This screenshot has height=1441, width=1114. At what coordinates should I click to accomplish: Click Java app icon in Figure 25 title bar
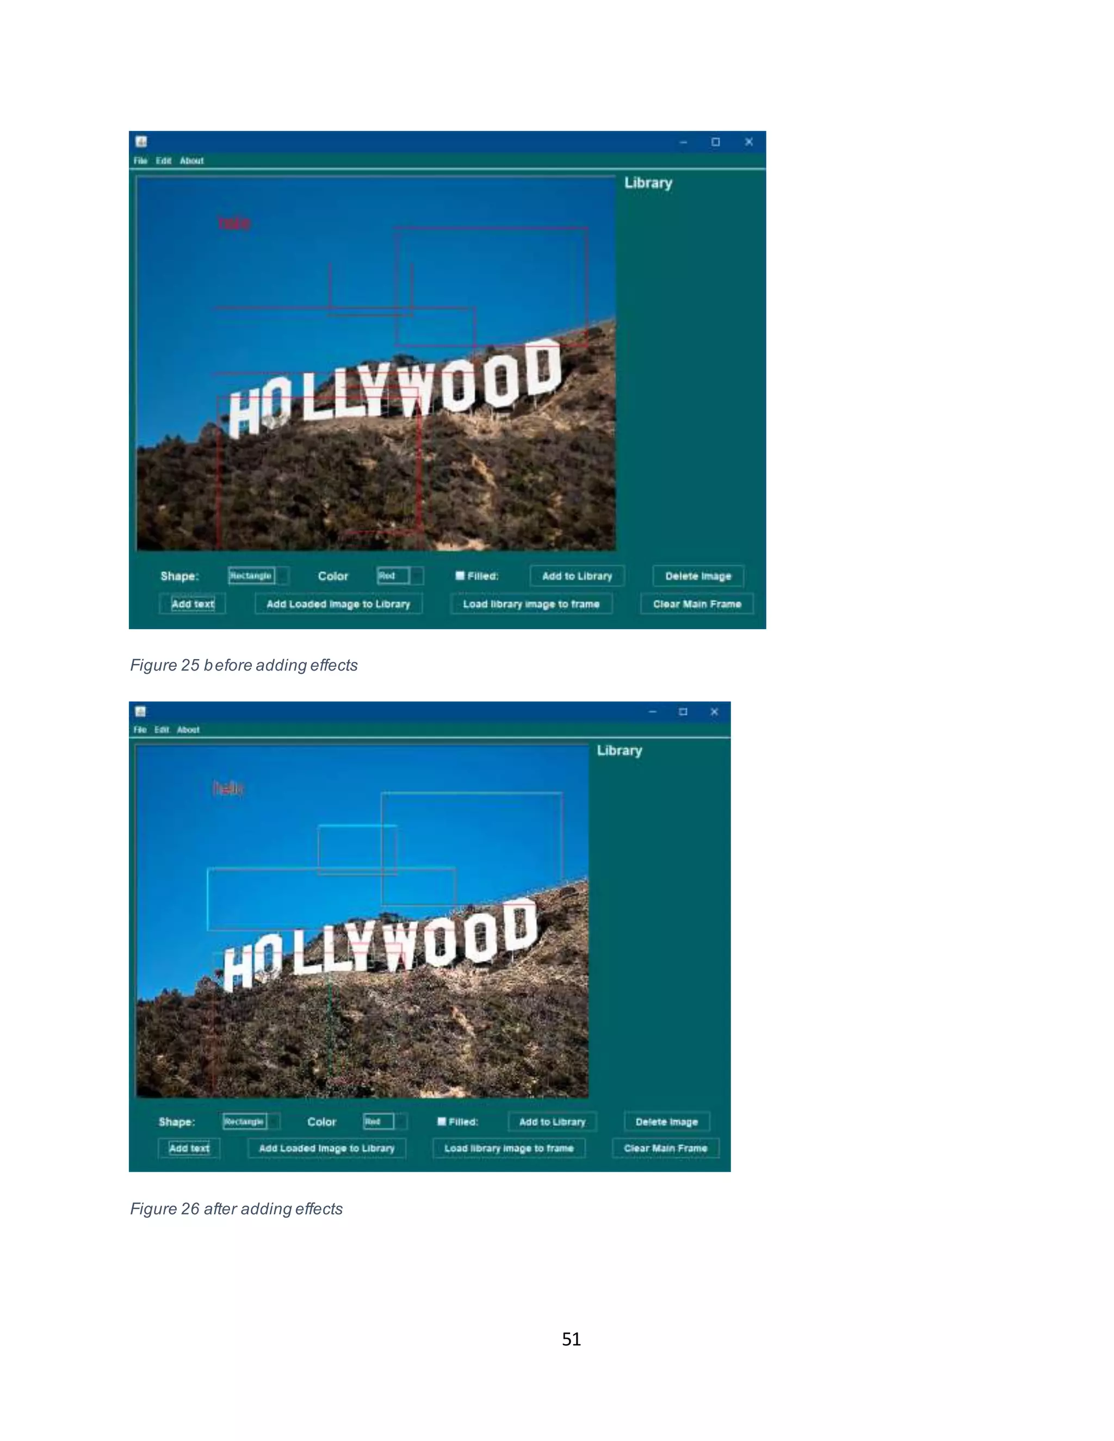141,142
